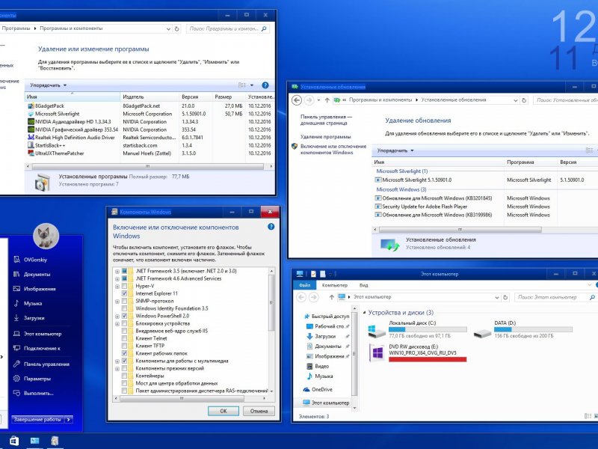The height and width of the screenshot is (449, 598).
Task: Enable the Клиент Telnet checkbox
Action: click(124, 338)
